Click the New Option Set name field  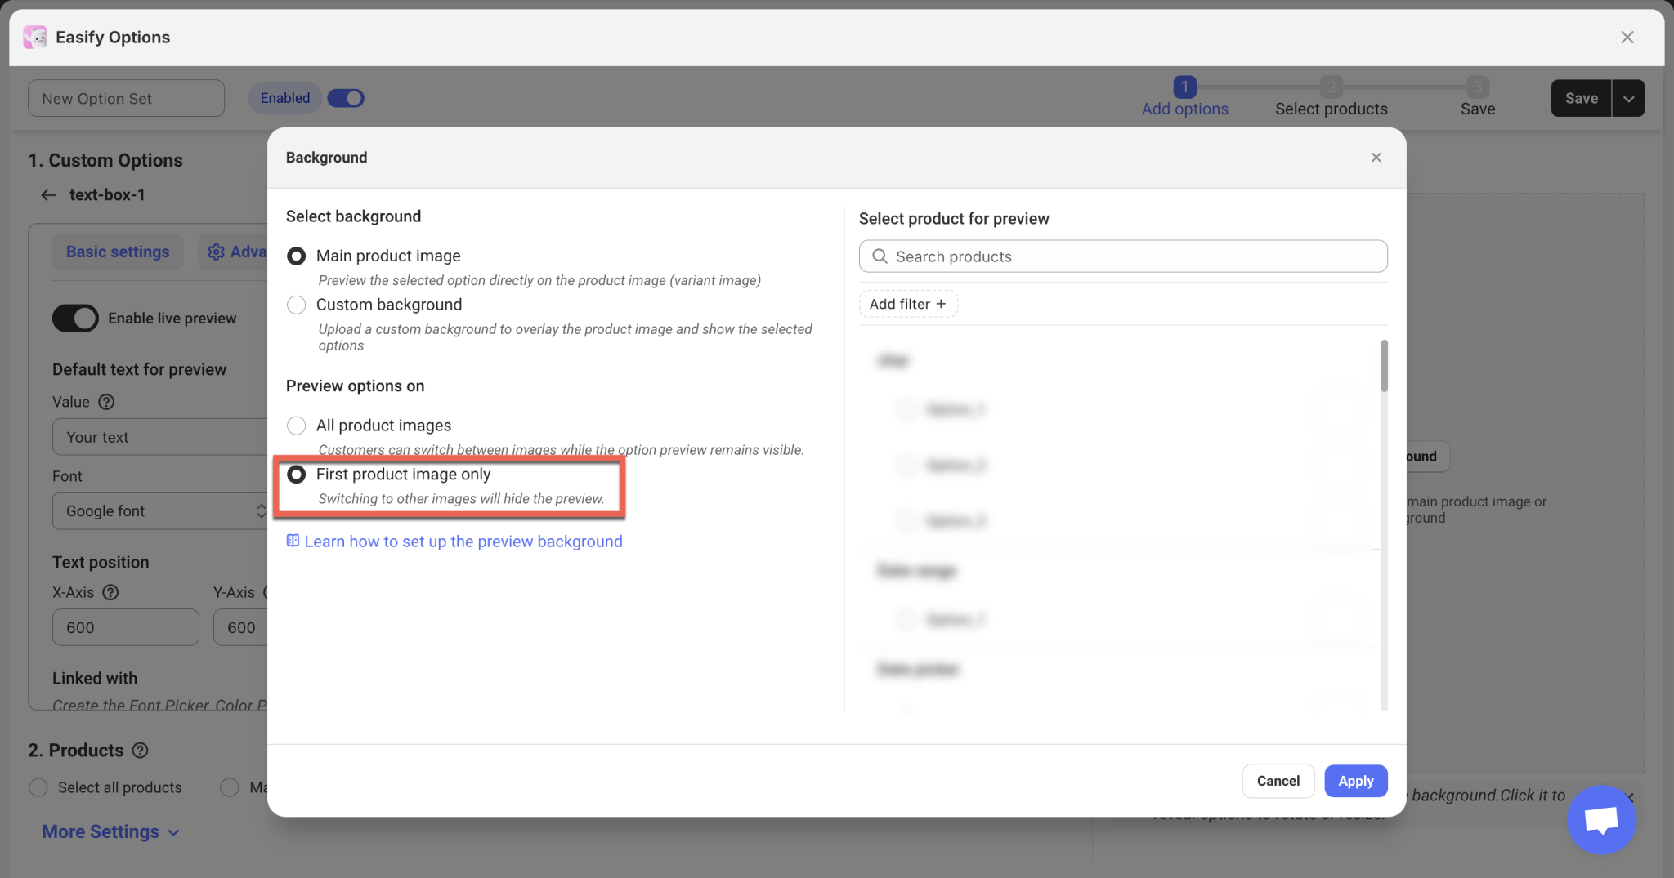(x=126, y=98)
